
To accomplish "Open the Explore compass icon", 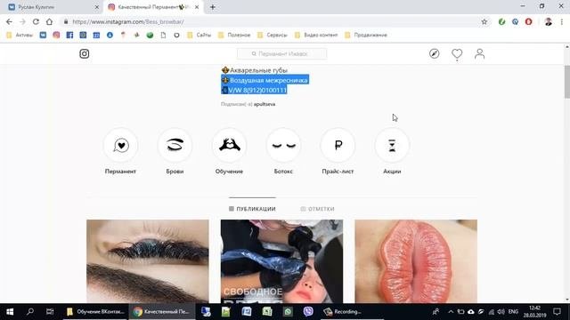I will 434,53.
